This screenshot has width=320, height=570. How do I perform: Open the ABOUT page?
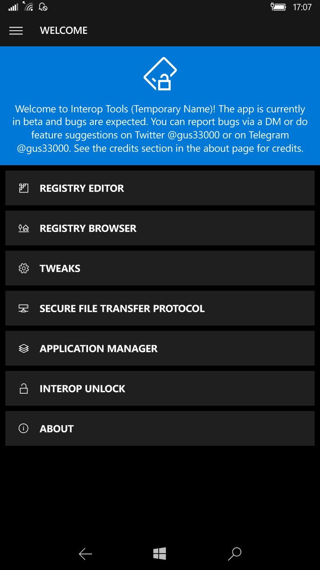coord(160,428)
